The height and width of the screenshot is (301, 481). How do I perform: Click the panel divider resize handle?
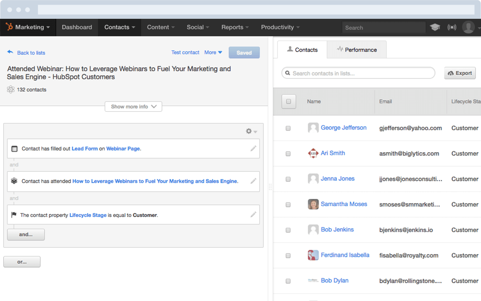pyautogui.click(x=270, y=186)
